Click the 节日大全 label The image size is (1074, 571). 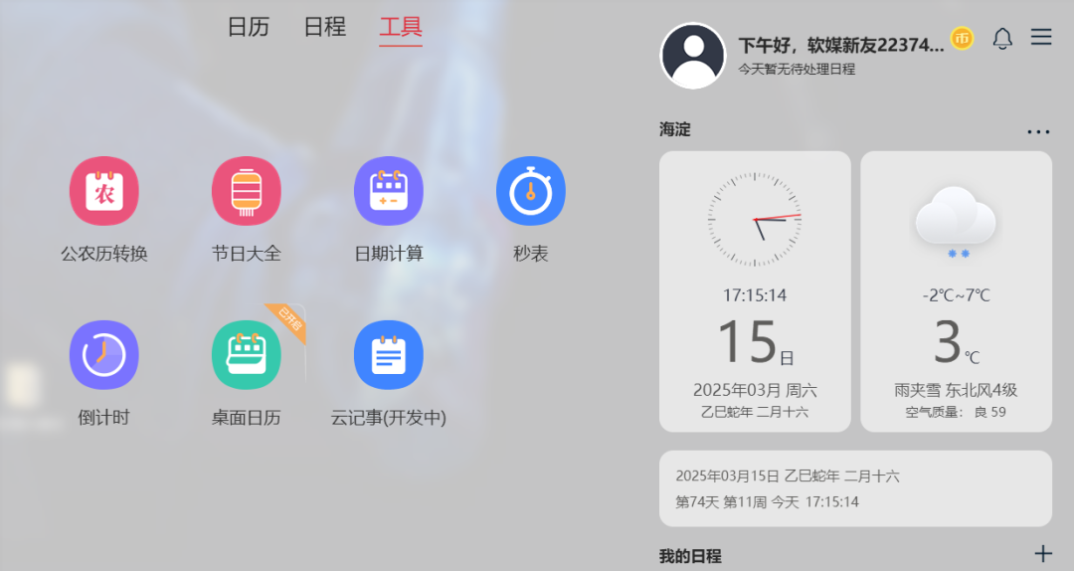click(246, 254)
